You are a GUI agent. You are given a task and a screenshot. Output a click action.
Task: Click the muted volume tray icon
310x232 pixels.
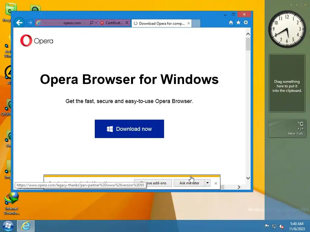coord(282,226)
